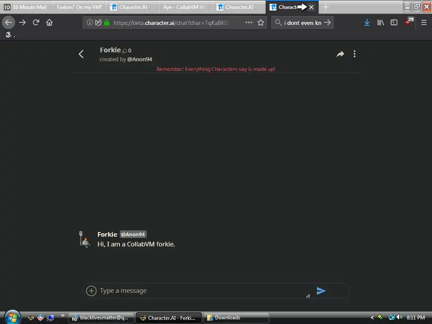Click the browser forward arrow

point(22,22)
